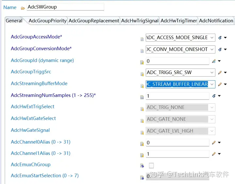This screenshot has width=235, height=184.
Task: Click the pencil icon beside AdcGroupTriggSrc
Action: coord(220,72)
